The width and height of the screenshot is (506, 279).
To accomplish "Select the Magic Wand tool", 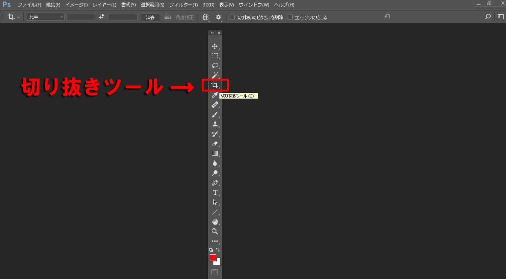I will pyautogui.click(x=215, y=75).
